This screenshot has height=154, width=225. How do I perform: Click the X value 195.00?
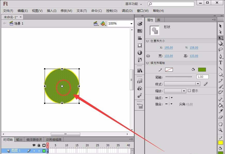pyautogui.click(x=168, y=48)
